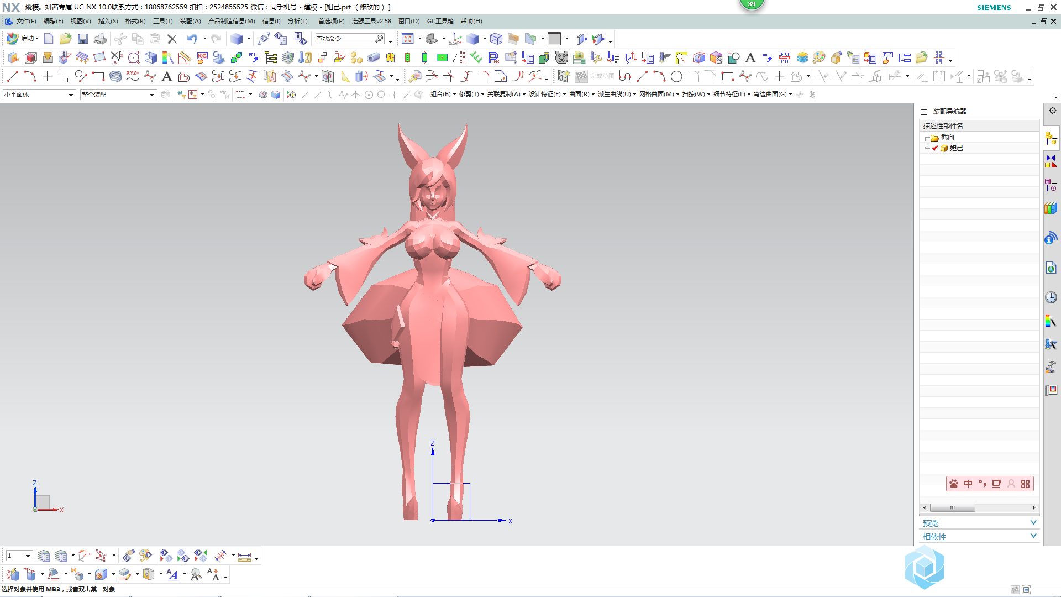Click the 描述性部件名 column header
The width and height of the screenshot is (1061, 597).
[979, 125]
